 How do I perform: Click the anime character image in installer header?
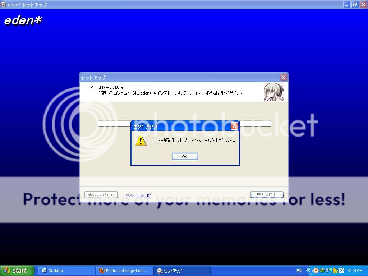(x=274, y=92)
